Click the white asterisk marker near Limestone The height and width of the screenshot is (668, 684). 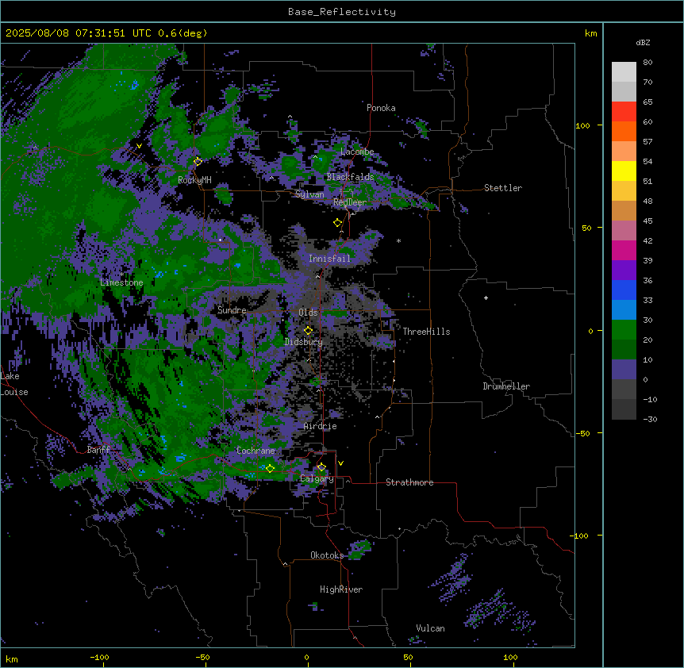point(121,274)
